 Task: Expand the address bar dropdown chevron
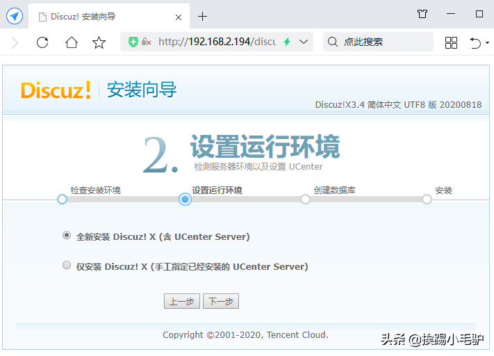pos(304,42)
